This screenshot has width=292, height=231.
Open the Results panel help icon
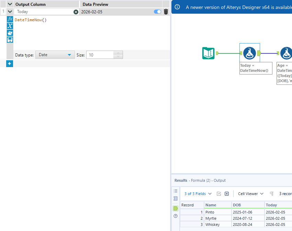(176, 216)
